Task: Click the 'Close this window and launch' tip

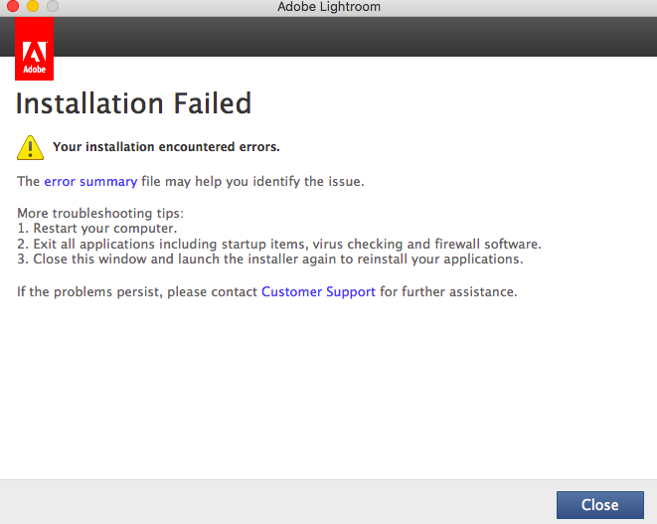Action: point(270,260)
